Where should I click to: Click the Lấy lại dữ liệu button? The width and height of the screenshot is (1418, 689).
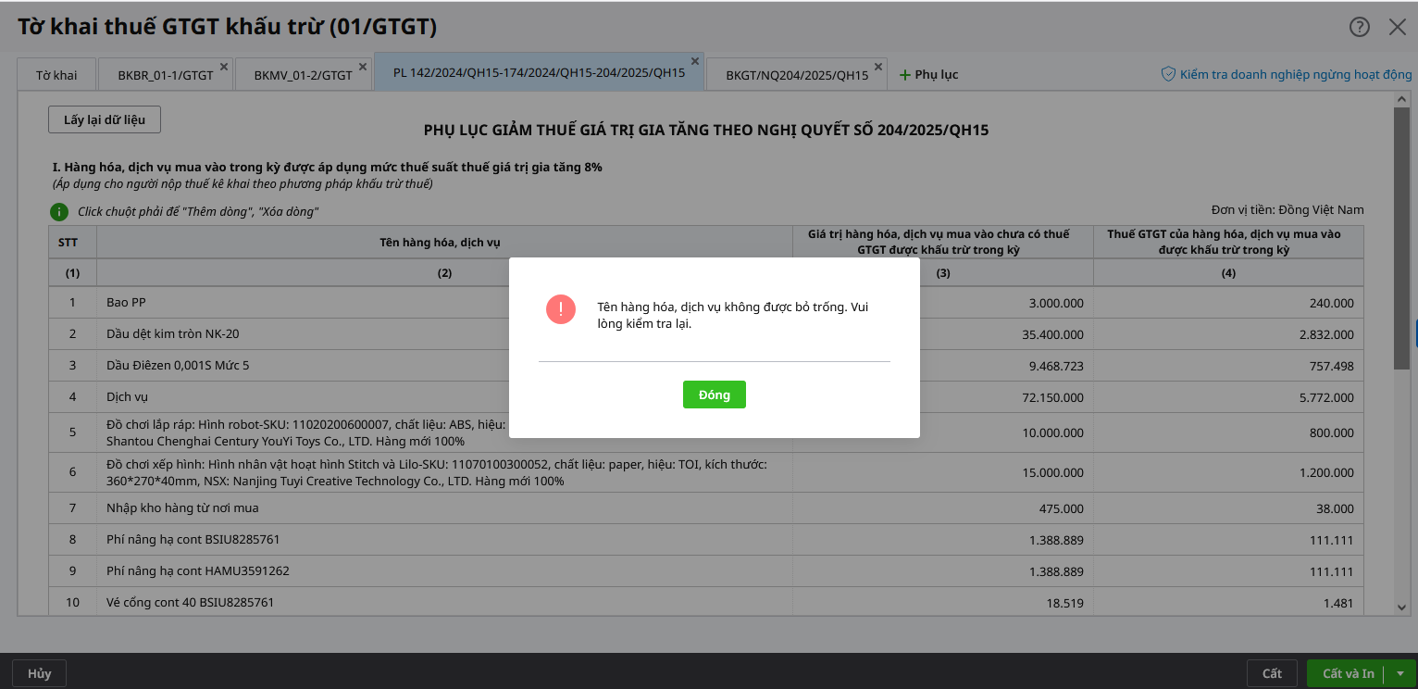tap(105, 119)
